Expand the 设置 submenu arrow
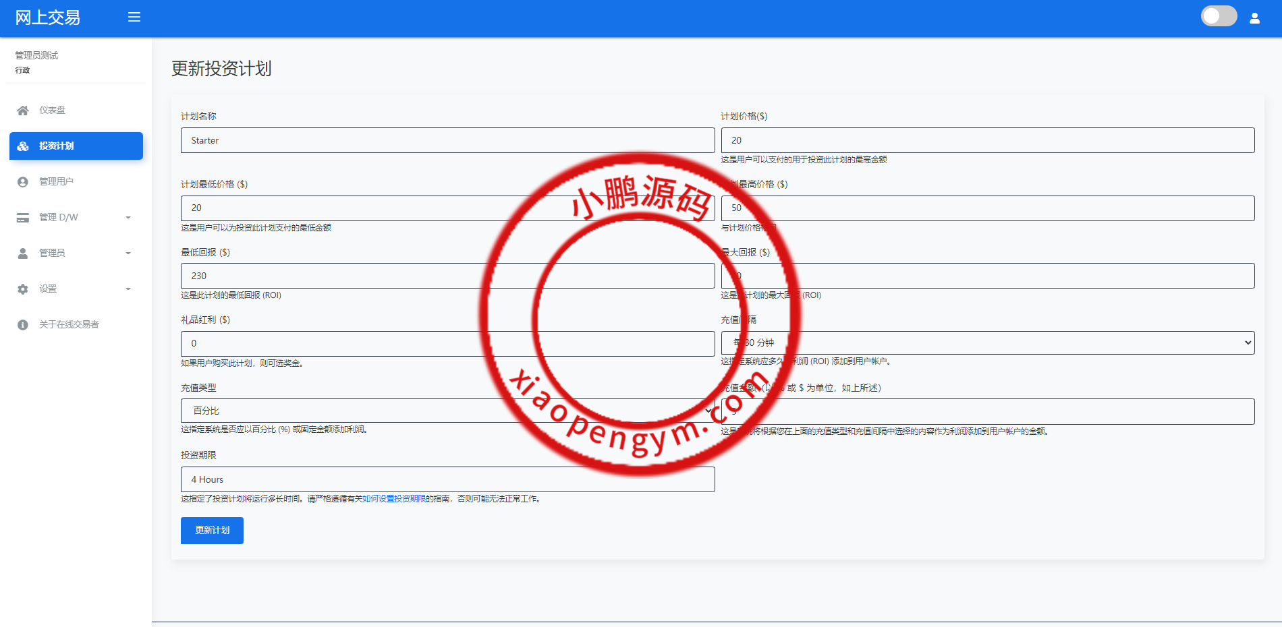1282x627 pixels. coord(128,289)
